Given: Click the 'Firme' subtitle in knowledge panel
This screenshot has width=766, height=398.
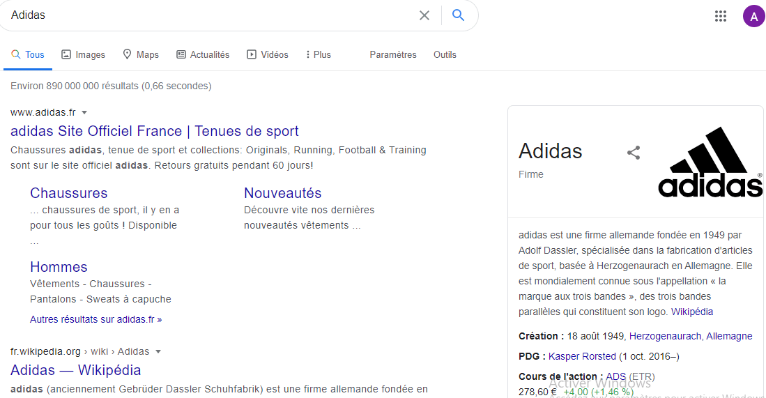Looking at the screenshot, I should (x=531, y=174).
